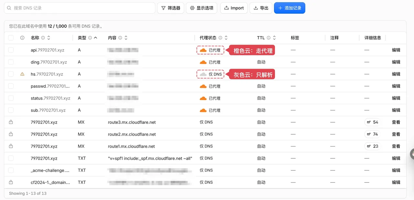
Task: Click the 标签 column header
Action: click(x=295, y=38)
